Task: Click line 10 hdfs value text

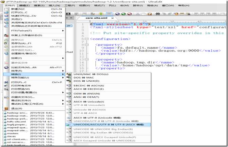Action: pos(159,51)
